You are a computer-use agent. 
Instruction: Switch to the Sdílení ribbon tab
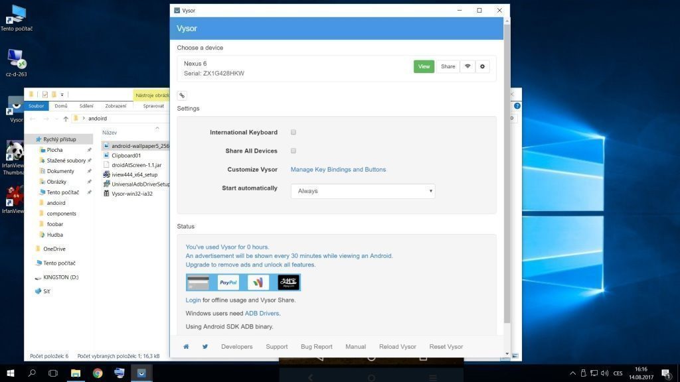point(86,105)
